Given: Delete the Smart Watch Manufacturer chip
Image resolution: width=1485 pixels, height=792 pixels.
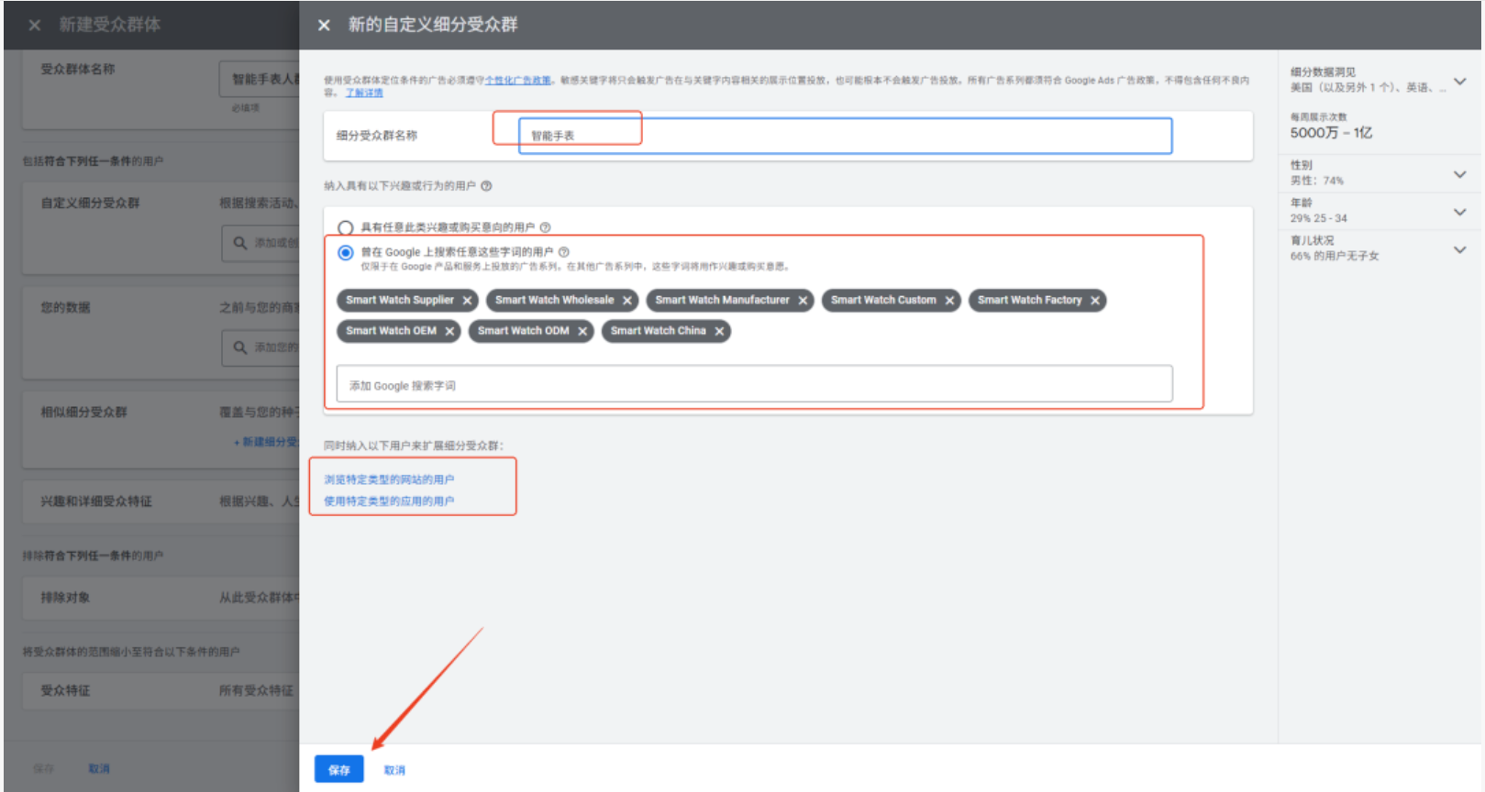Looking at the screenshot, I should coord(803,301).
